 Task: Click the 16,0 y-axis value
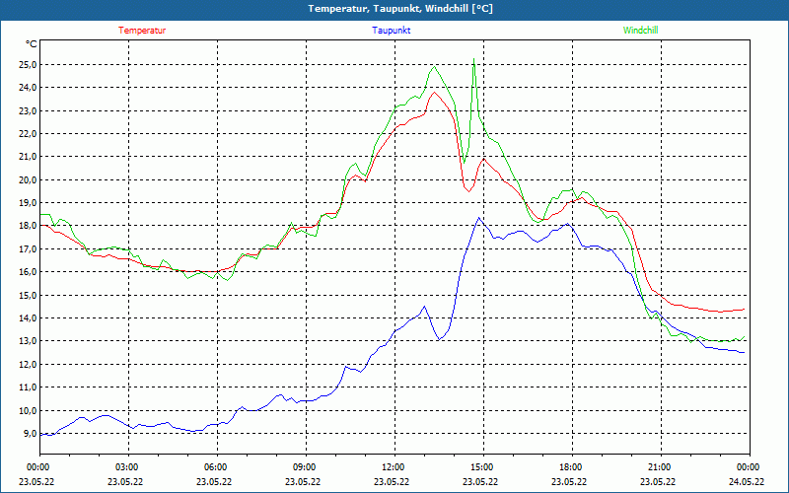[x=28, y=272]
